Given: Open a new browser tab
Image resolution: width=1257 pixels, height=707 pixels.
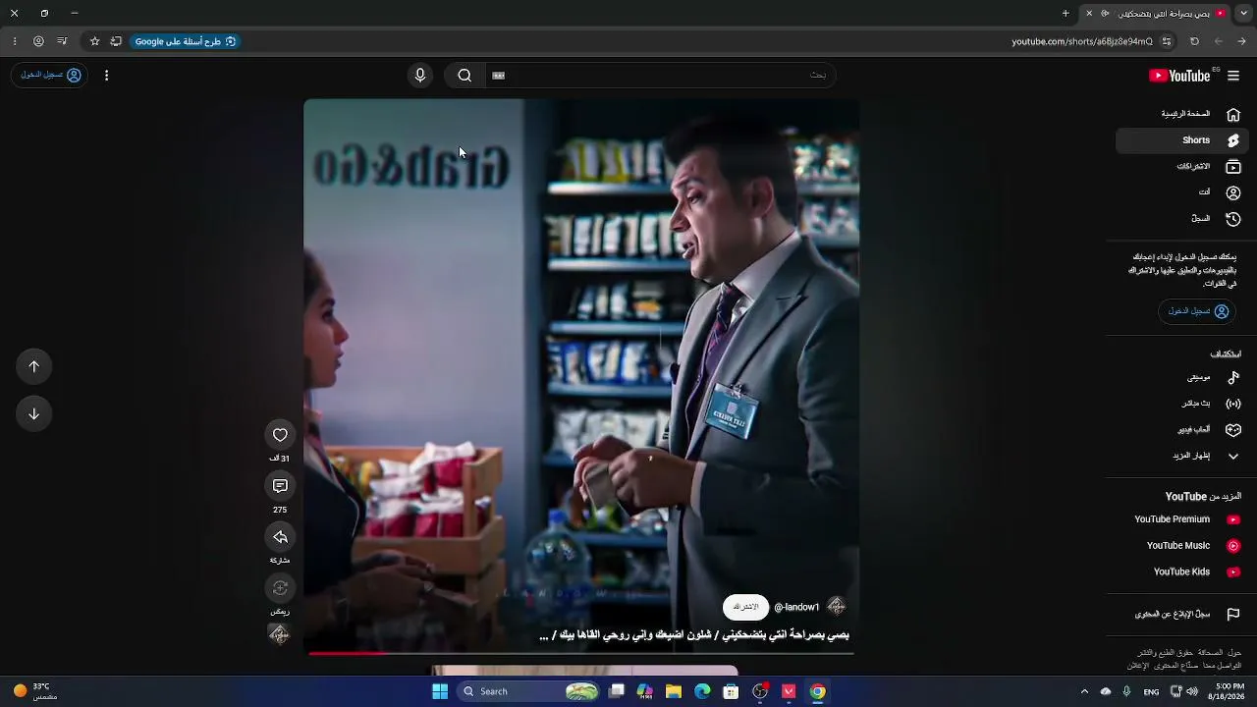Looking at the screenshot, I should (x=1066, y=14).
